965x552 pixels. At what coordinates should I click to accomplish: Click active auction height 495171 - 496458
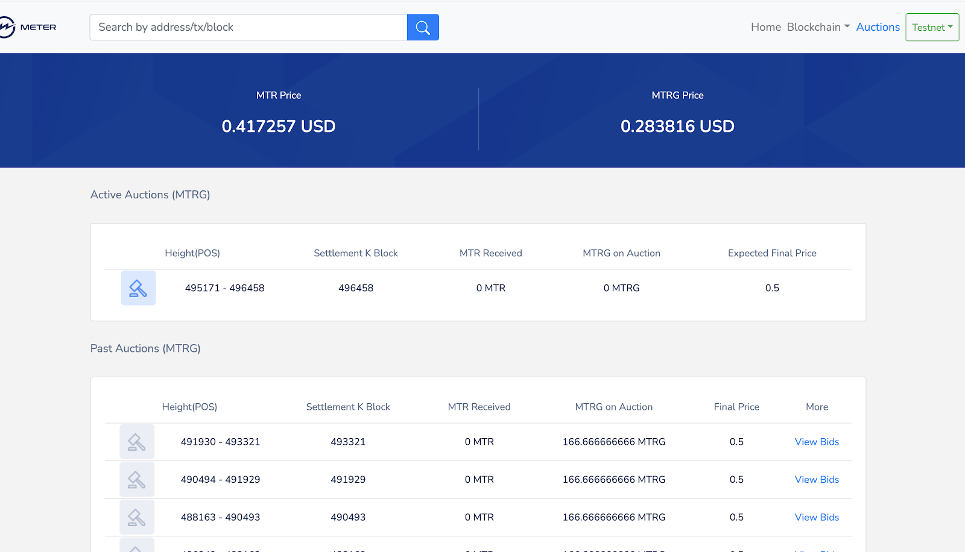(x=224, y=288)
